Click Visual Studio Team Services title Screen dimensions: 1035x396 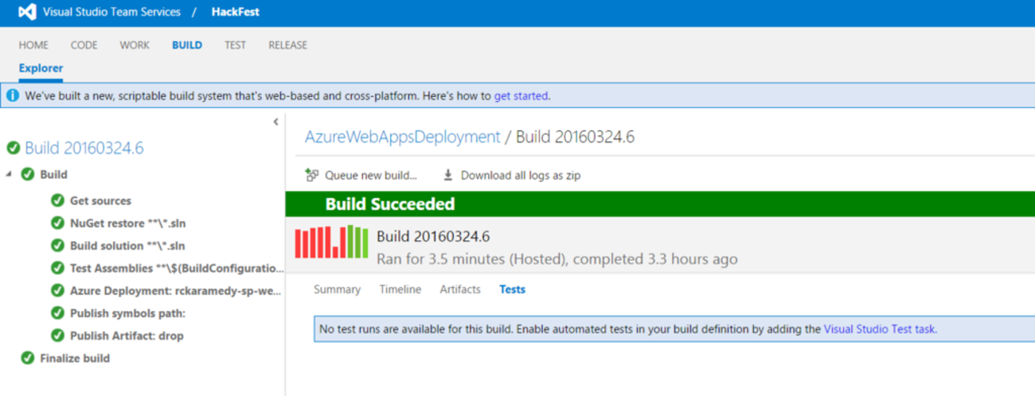(x=111, y=12)
